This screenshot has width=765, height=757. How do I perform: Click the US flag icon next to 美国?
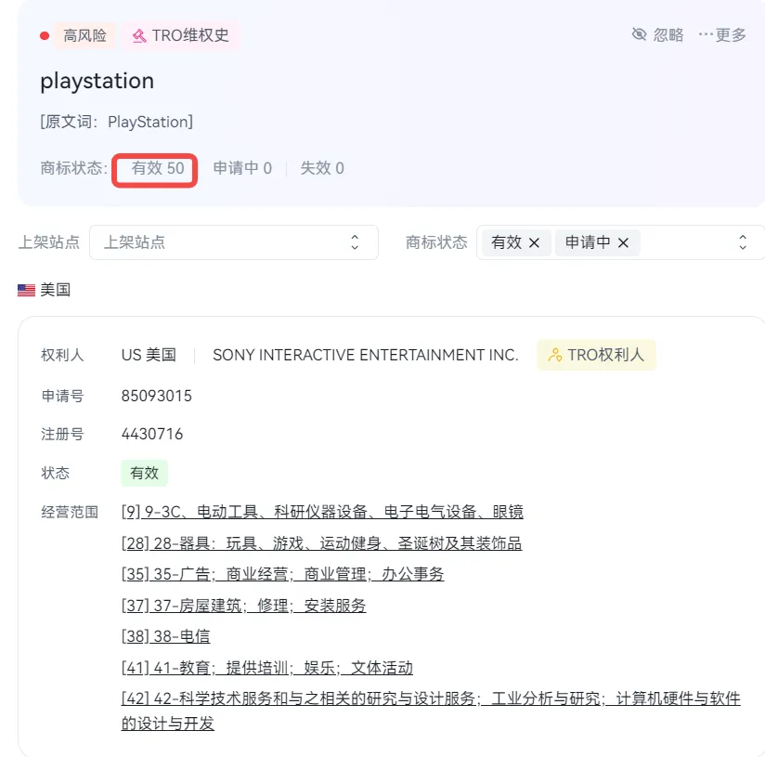click(26, 291)
